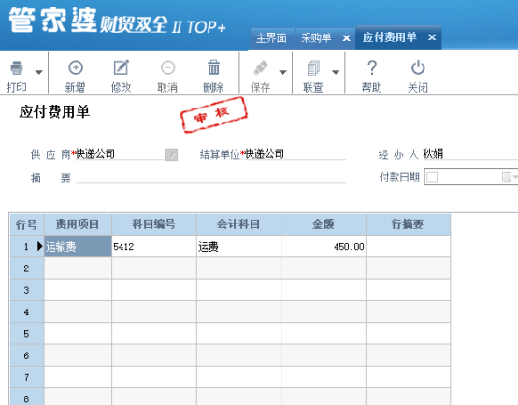Click the 保存 save icon
518x405 pixels.
pos(261,67)
